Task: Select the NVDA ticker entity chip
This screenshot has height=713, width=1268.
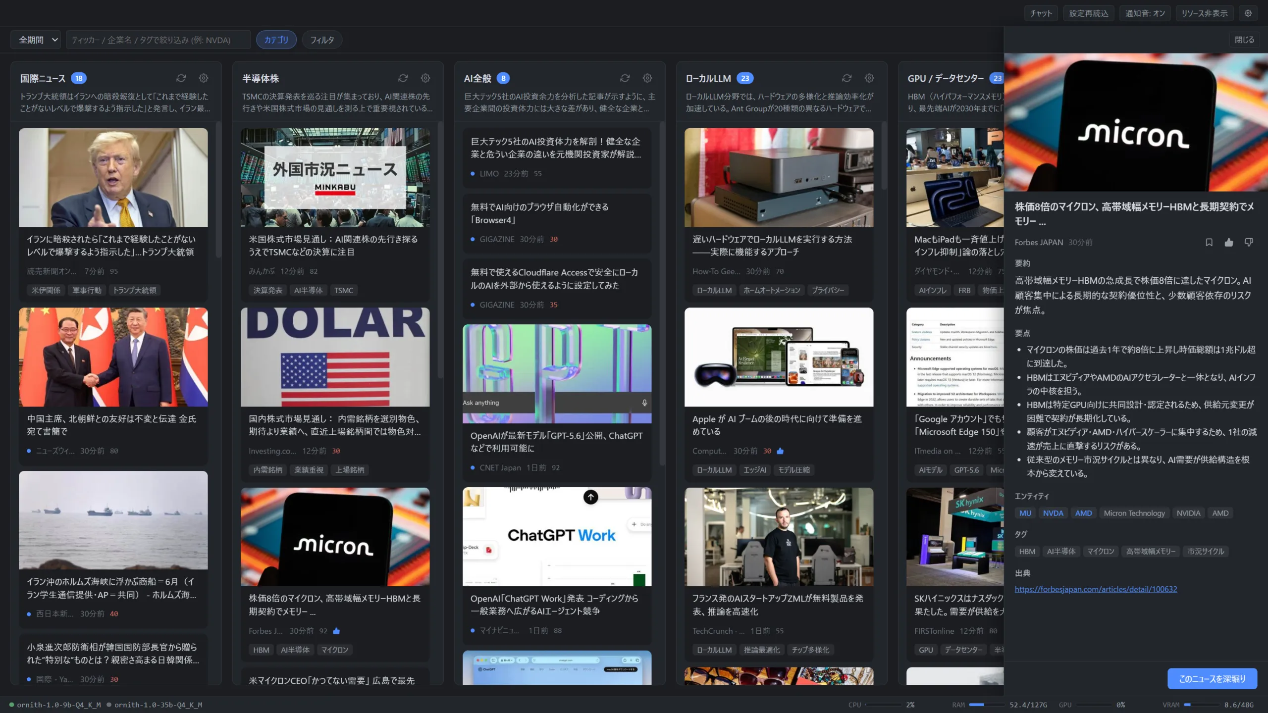Action: pos(1053,513)
